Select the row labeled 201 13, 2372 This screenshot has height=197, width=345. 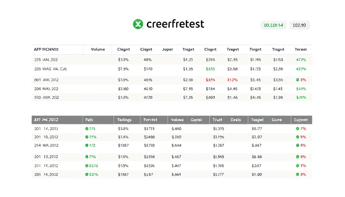(x=172, y=157)
